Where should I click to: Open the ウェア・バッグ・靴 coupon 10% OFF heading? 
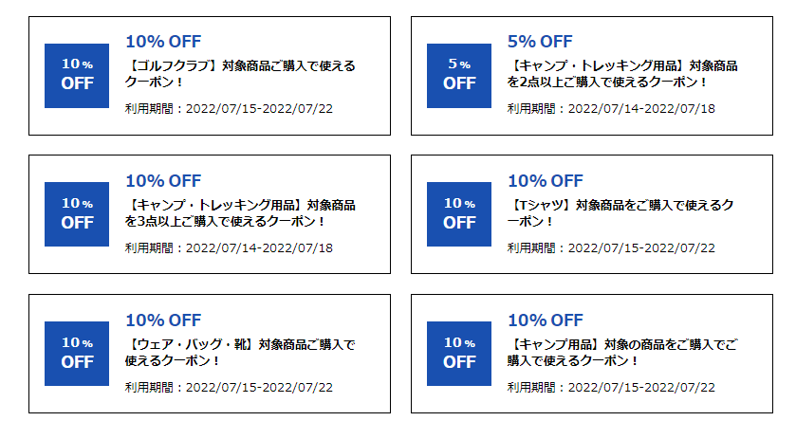pos(163,320)
